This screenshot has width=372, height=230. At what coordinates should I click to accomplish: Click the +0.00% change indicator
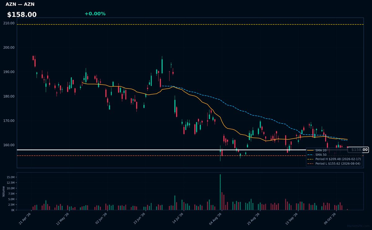pos(95,14)
